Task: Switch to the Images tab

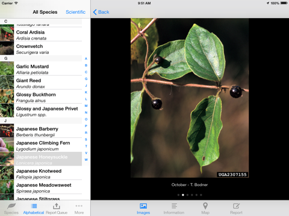Action: coord(143,209)
